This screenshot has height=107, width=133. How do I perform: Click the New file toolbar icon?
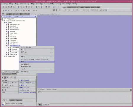[4, 7]
